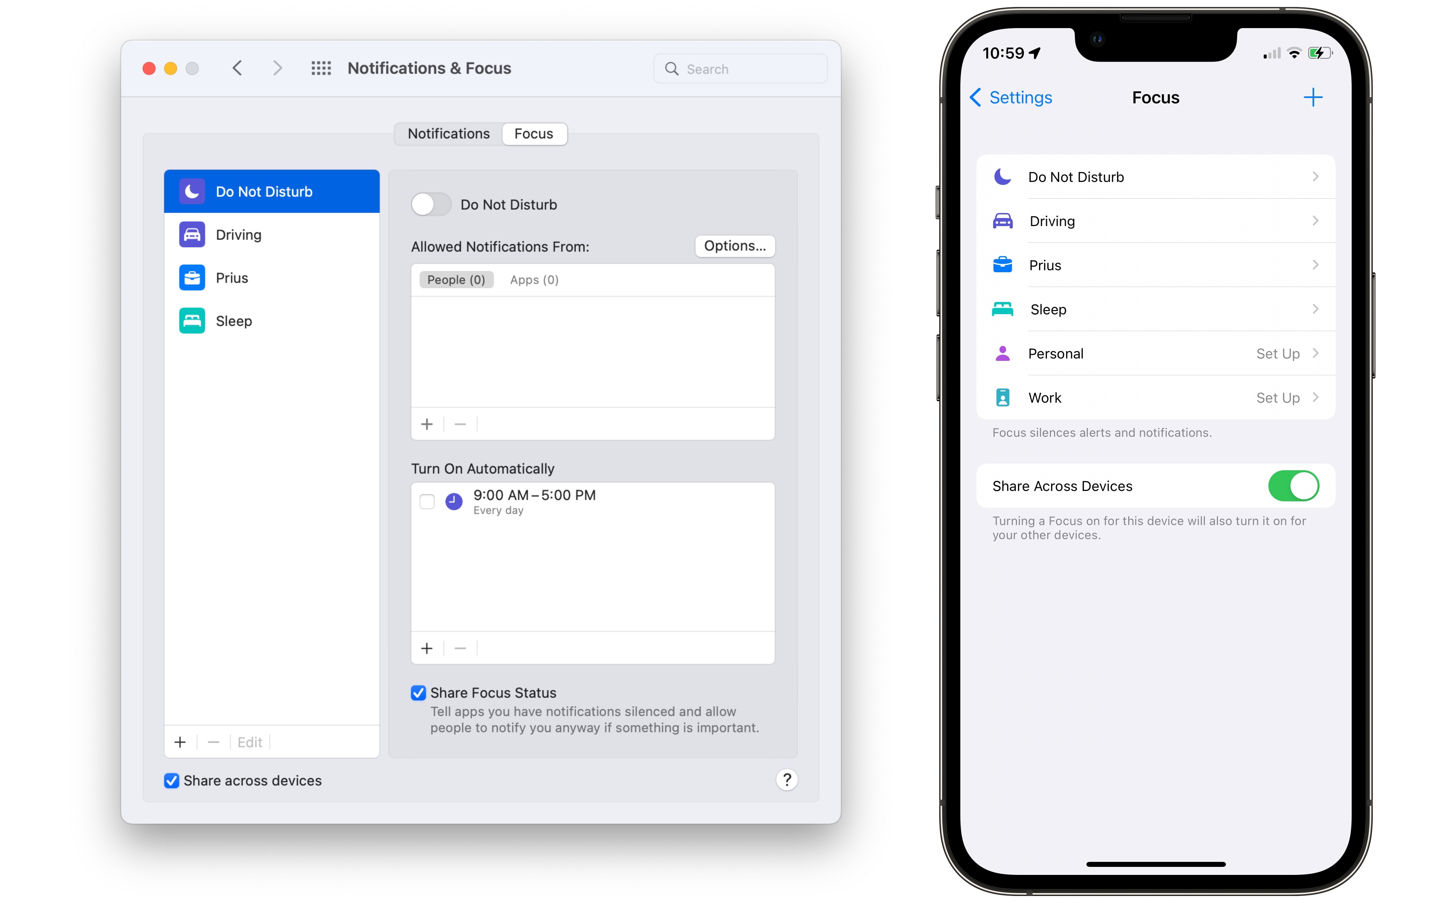Select the Driving car icon in Mac sidebar
1445x903 pixels.
192,235
